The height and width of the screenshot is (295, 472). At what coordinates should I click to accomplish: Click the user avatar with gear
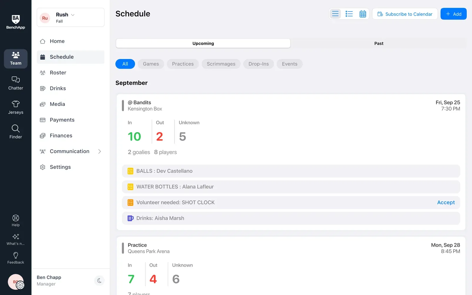click(x=16, y=282)
